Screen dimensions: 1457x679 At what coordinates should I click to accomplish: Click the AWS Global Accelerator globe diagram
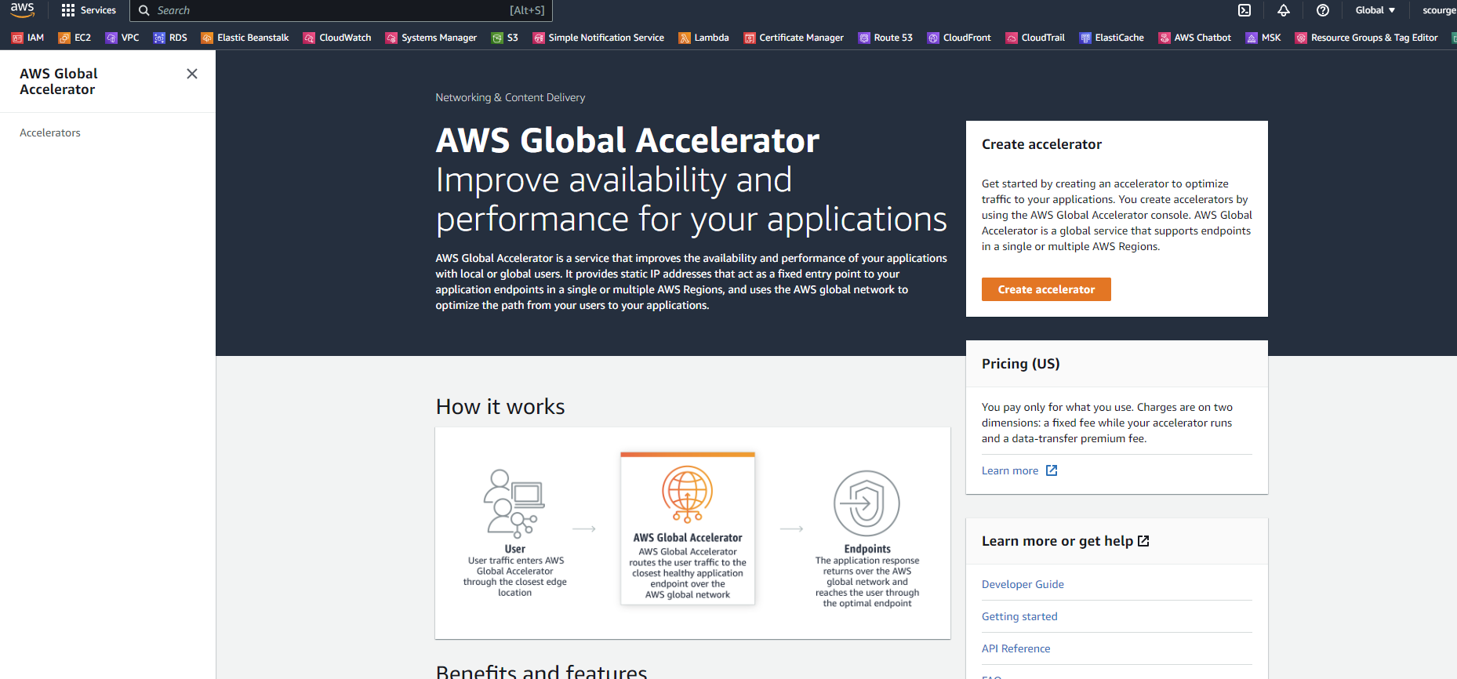687,494
